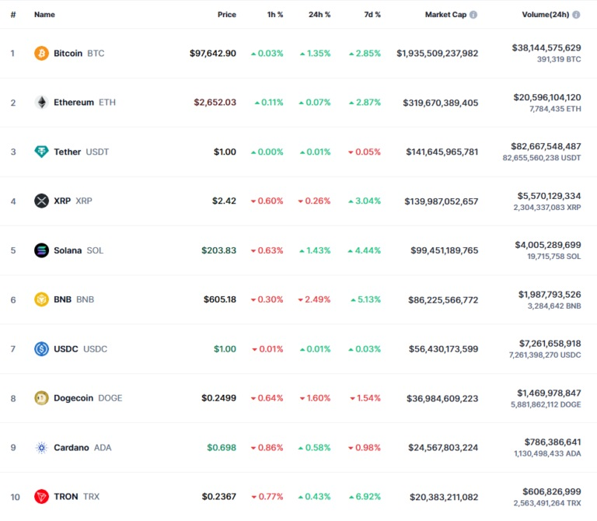Click Tether volume $82,667,548,487
Viewport: 597px width, 521px height.
tap(546, 146)
